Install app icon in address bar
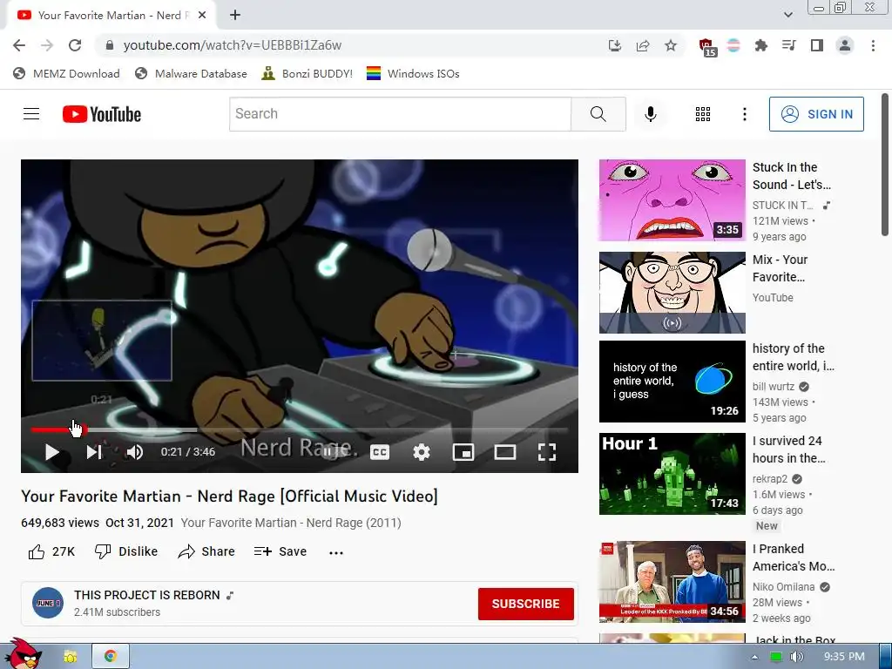Image resolution: width=892 pixels, height=669 pixels. pyautogui.click(x=614, y=45)
